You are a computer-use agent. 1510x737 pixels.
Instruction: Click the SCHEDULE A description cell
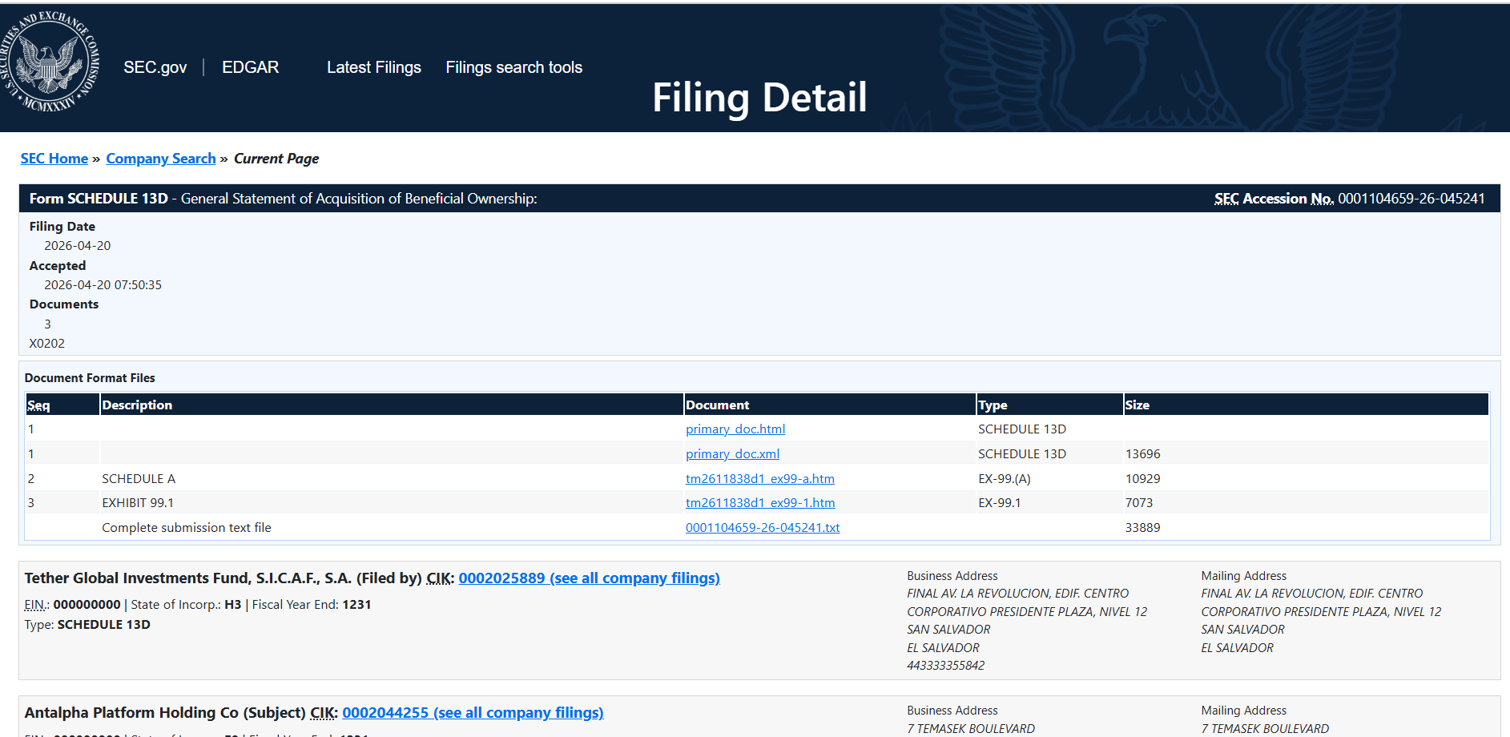pyautogui.click(x=139, y=479)
